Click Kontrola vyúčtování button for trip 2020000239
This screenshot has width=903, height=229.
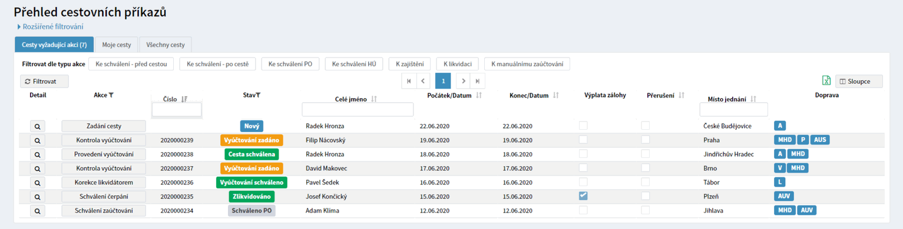pos(104,140)
